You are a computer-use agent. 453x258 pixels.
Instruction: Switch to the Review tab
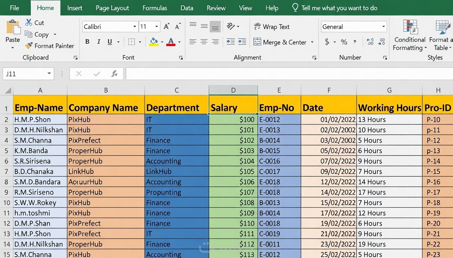click(216, 8)
